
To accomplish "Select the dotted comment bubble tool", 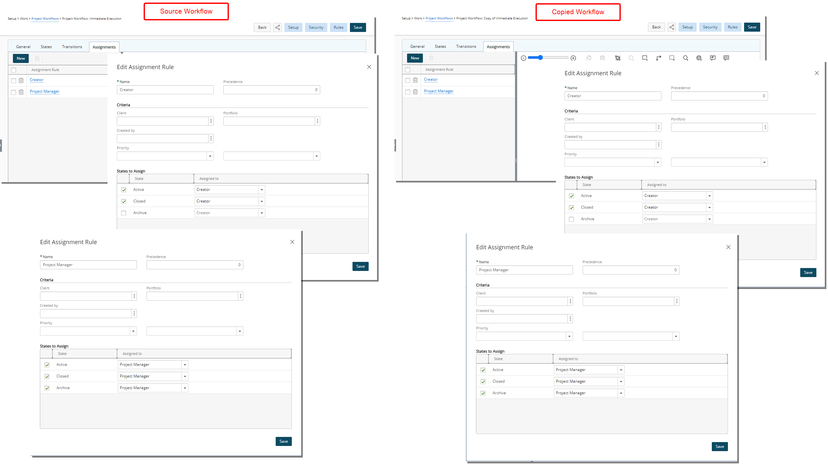I will (x=726, y=58).
